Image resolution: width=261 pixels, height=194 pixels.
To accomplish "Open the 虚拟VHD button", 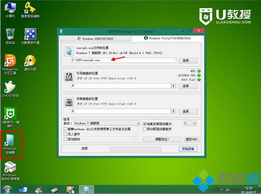I will pos(192,139).
